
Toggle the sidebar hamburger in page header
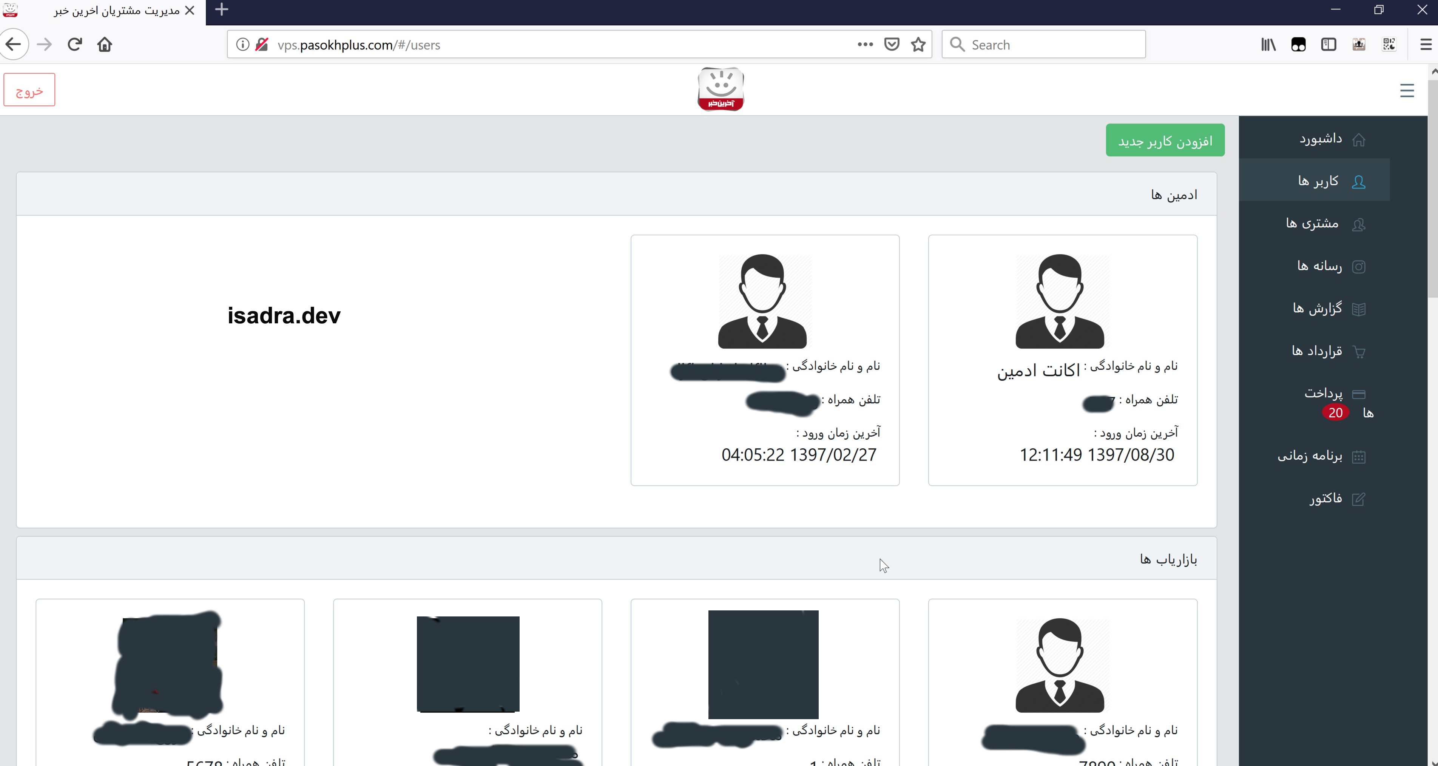pyautogui.click(x=1407, y=90)
